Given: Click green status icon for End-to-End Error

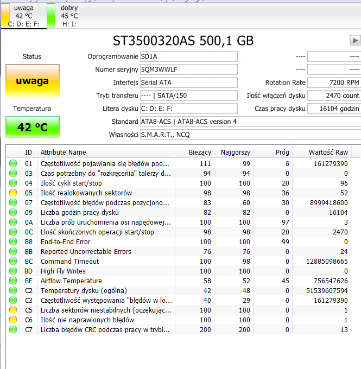Looking at the screenshot, I should pyautogui.click(x=13, y=241).
